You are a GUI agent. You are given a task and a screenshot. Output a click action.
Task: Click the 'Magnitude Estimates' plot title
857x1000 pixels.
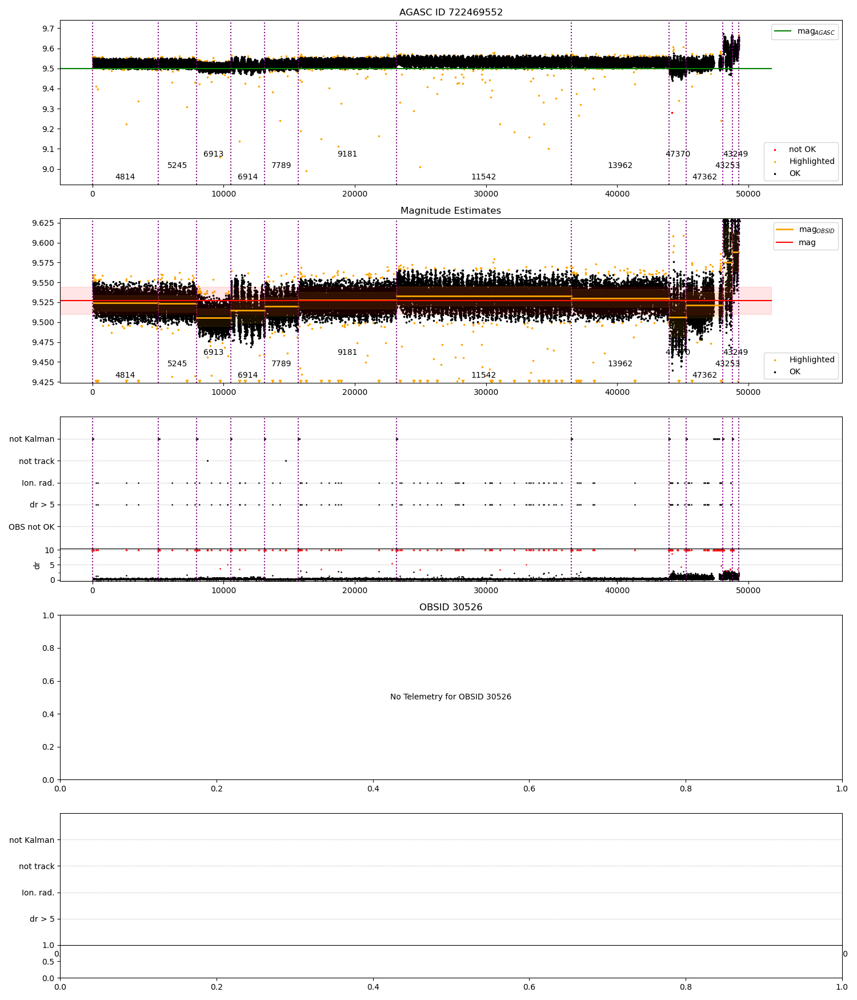tap(451, 211)
